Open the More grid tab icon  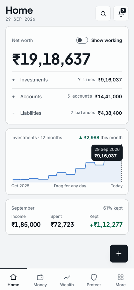[x=121, y=277]
